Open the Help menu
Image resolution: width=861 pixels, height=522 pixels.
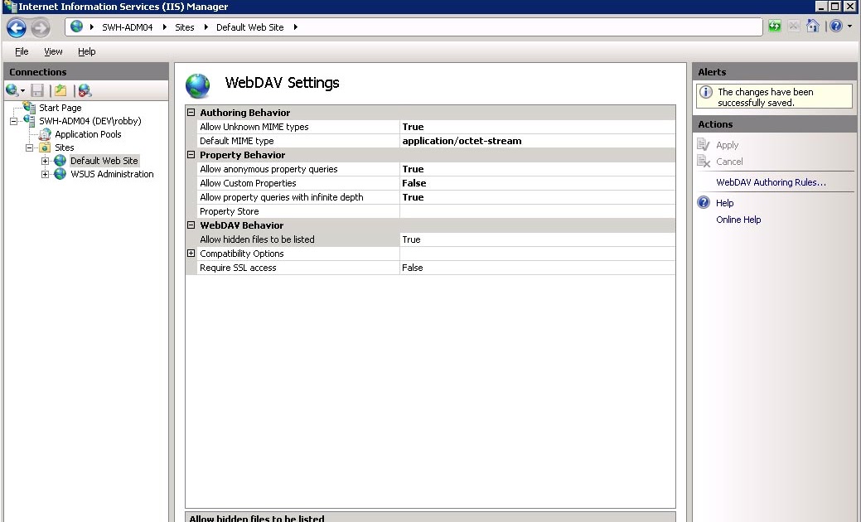[87, 51]
